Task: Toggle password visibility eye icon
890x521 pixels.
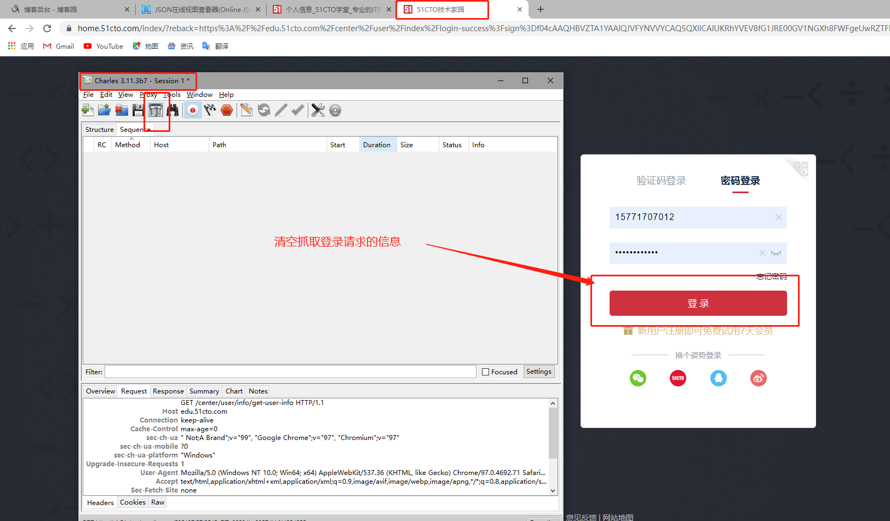Action: click(x=776, y=253)
